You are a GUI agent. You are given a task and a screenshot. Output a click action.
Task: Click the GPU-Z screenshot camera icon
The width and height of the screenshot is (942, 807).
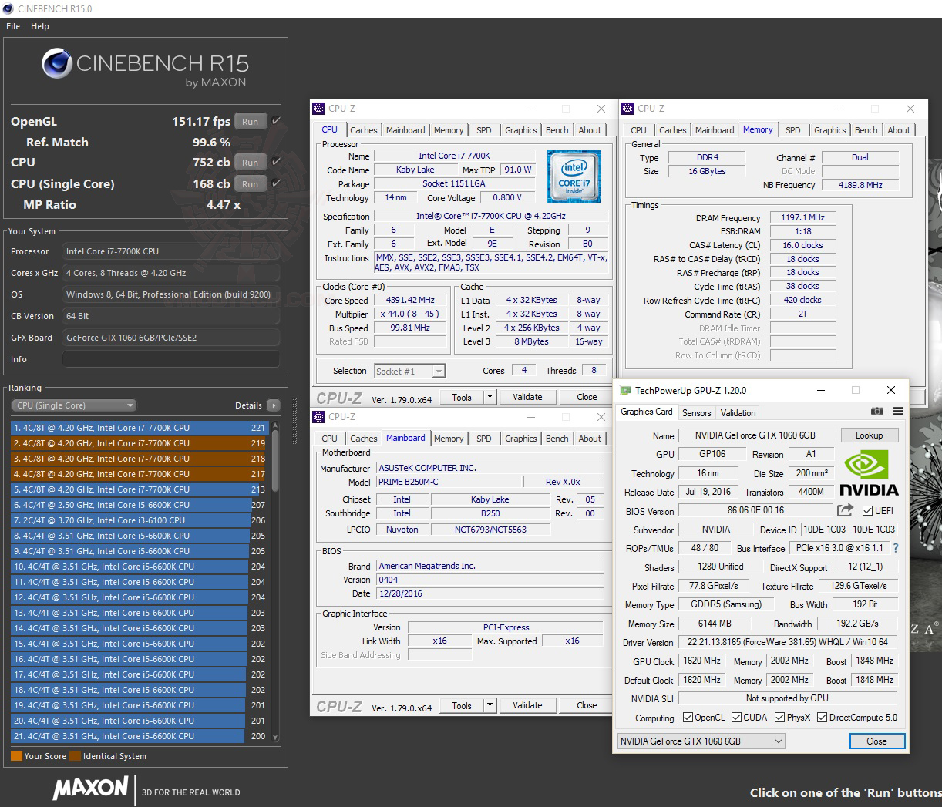876,412
